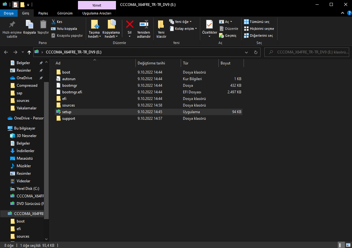Refresh the current folder view
The height and width of the screenshot is (248, 352).
tap(256, 52)
